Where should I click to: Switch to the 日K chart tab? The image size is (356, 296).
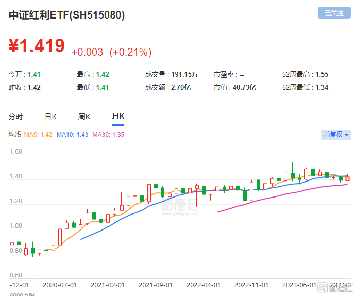(51, 117)
